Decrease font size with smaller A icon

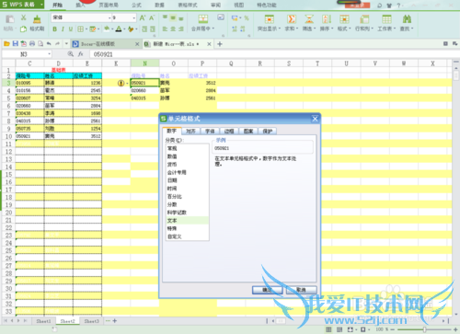point(152,18)
